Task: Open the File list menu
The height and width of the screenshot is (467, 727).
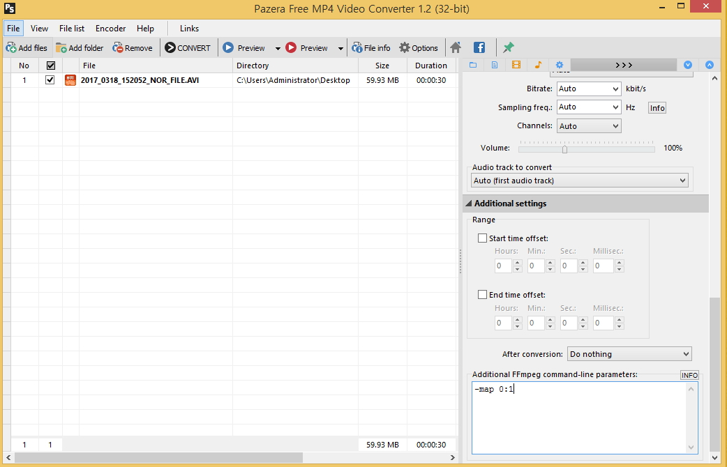Action: [72, 29]
